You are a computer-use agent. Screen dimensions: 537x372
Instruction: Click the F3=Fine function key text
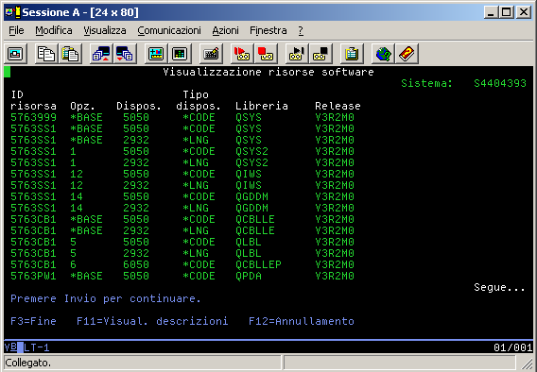click(x=33, y=321)
